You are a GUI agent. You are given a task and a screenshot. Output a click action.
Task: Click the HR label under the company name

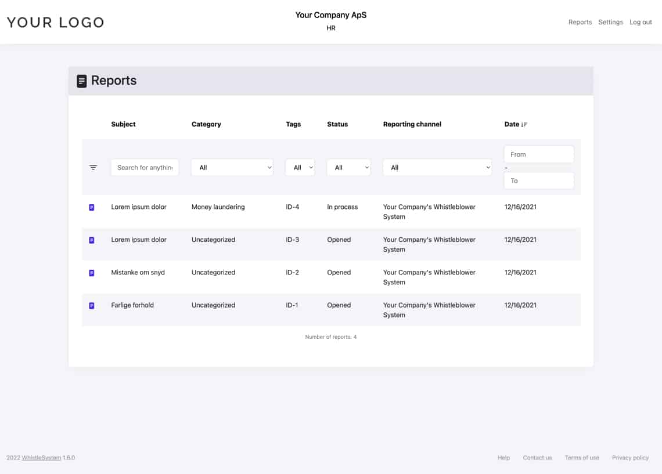331,28
